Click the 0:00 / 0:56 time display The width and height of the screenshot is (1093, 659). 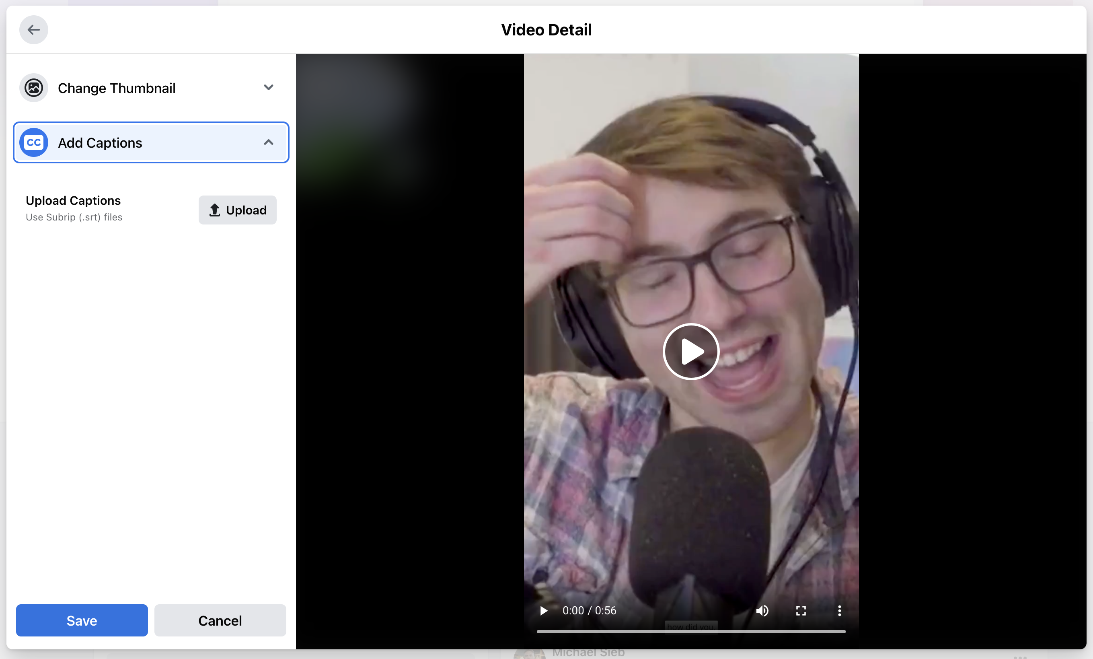[590, 611]
